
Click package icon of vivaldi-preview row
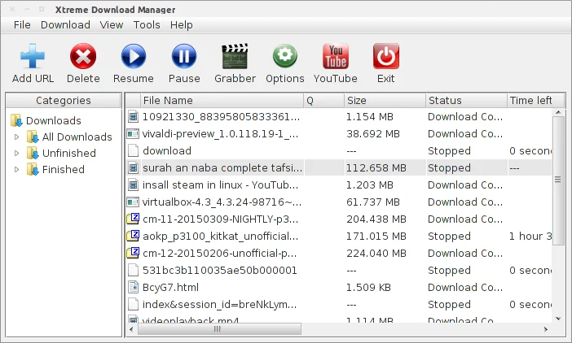tap(133, 134)
